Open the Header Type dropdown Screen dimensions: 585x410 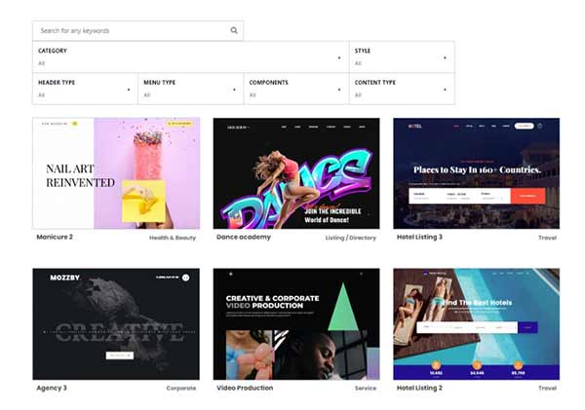(84, 89)
